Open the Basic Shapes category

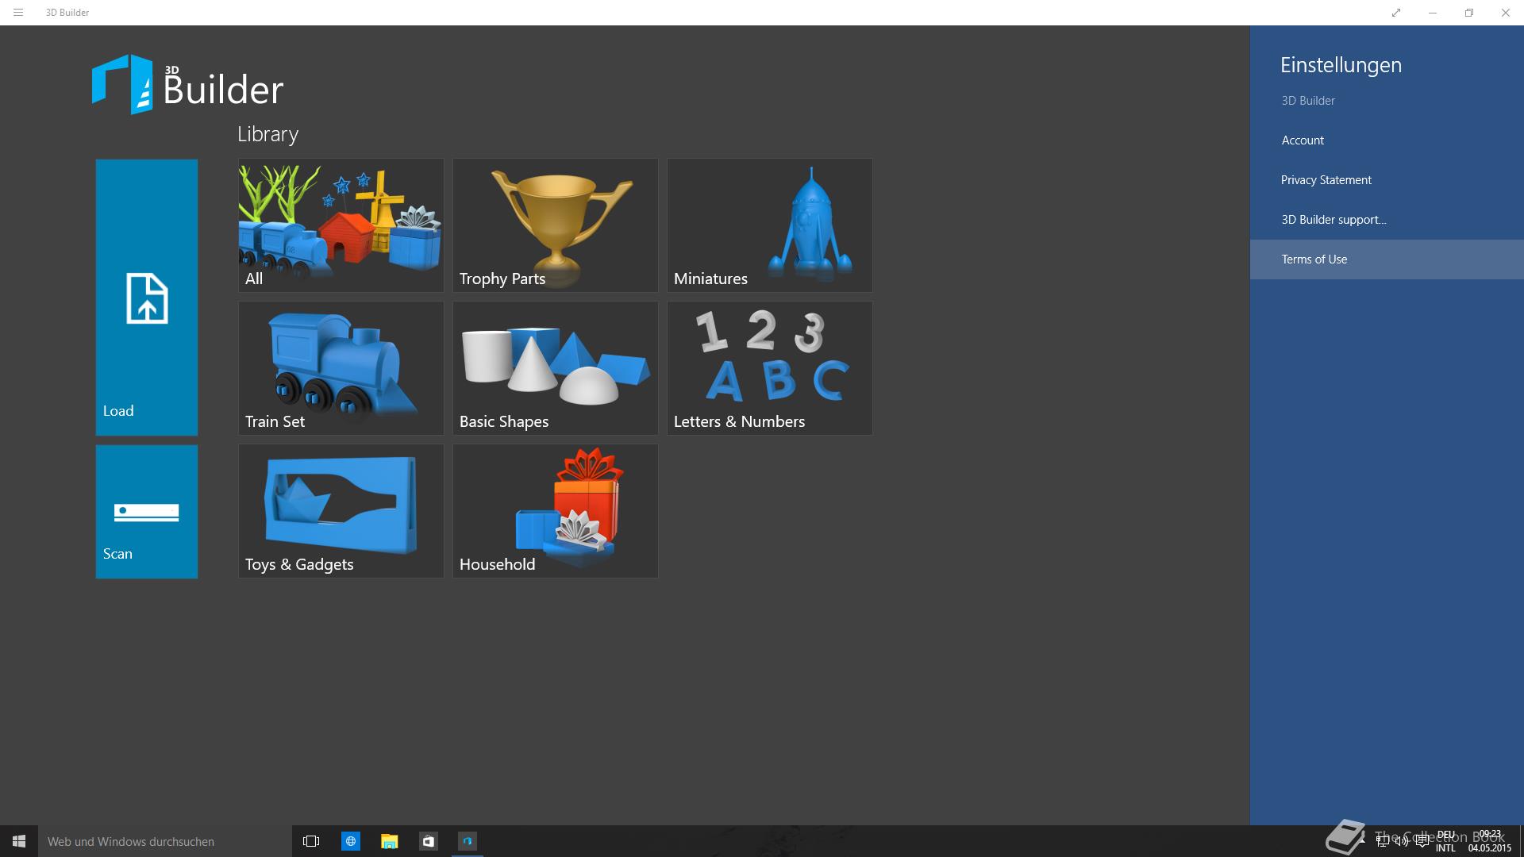(x=556, y=368)
